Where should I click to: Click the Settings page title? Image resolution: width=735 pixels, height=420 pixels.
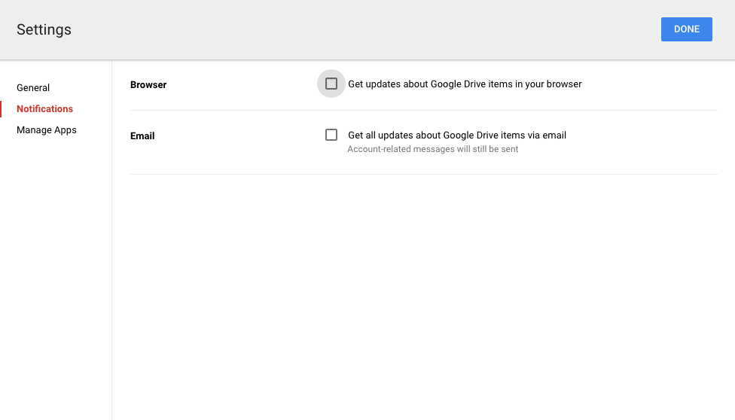tap(44, 30)
